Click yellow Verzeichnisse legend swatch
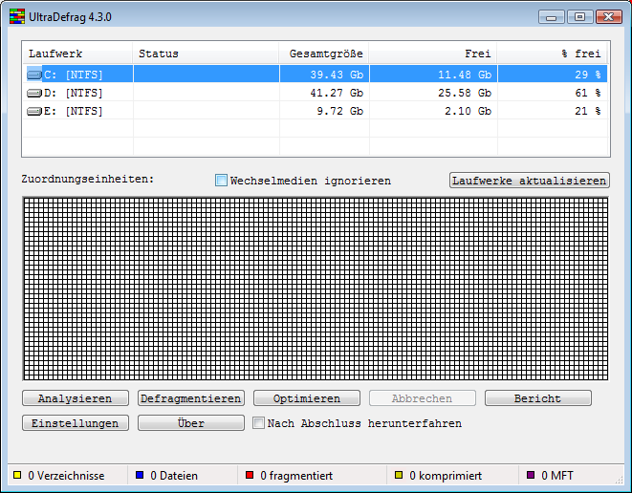 17,475
